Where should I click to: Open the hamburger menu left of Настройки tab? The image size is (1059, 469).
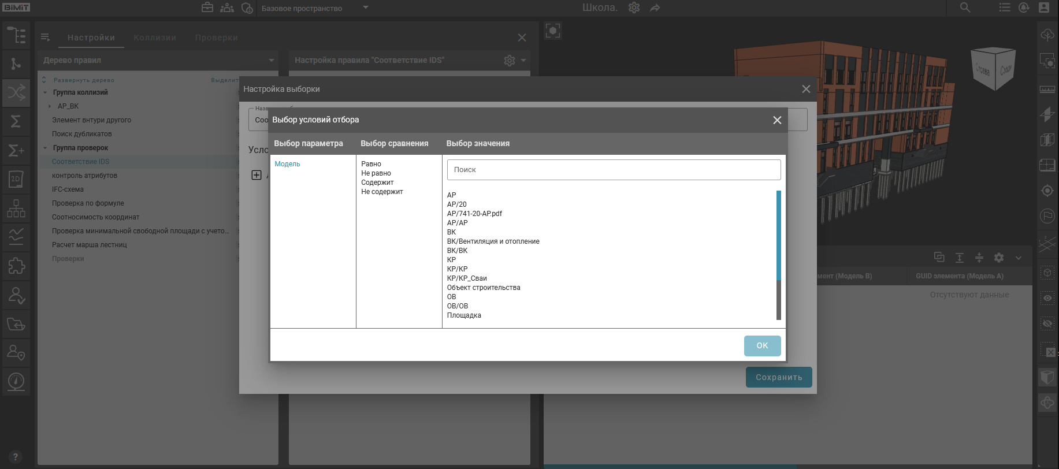(45, 38)
